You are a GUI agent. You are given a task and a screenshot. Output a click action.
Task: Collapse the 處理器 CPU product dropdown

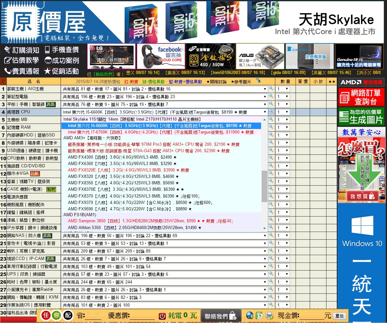164,112
